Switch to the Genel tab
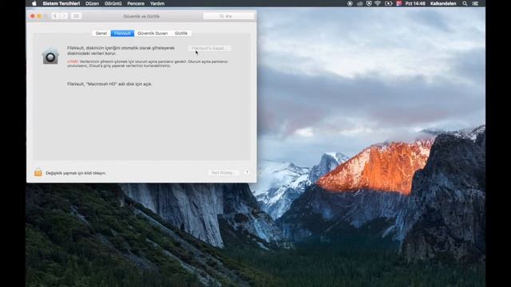 coord(101,33)
